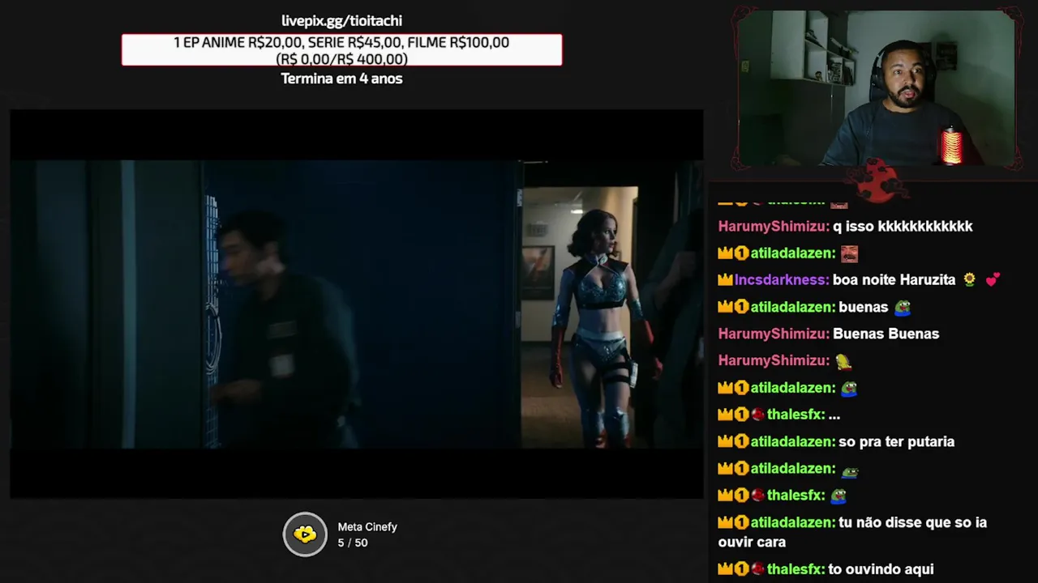Click the donation goal progress bar

tap(341, 50)
